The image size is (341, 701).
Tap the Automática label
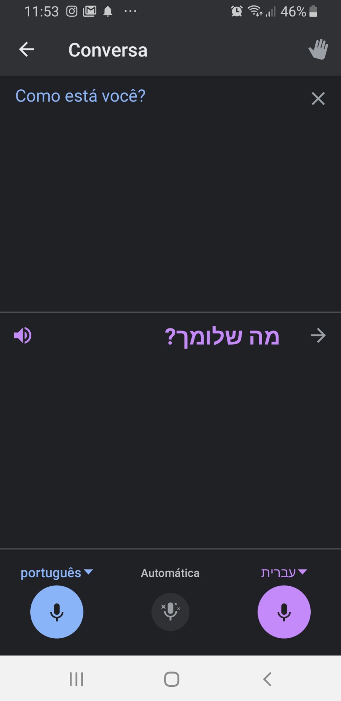coord(170,573)
